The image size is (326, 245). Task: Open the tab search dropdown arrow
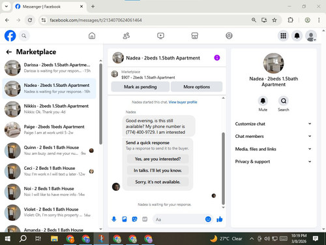coord(7,7)
